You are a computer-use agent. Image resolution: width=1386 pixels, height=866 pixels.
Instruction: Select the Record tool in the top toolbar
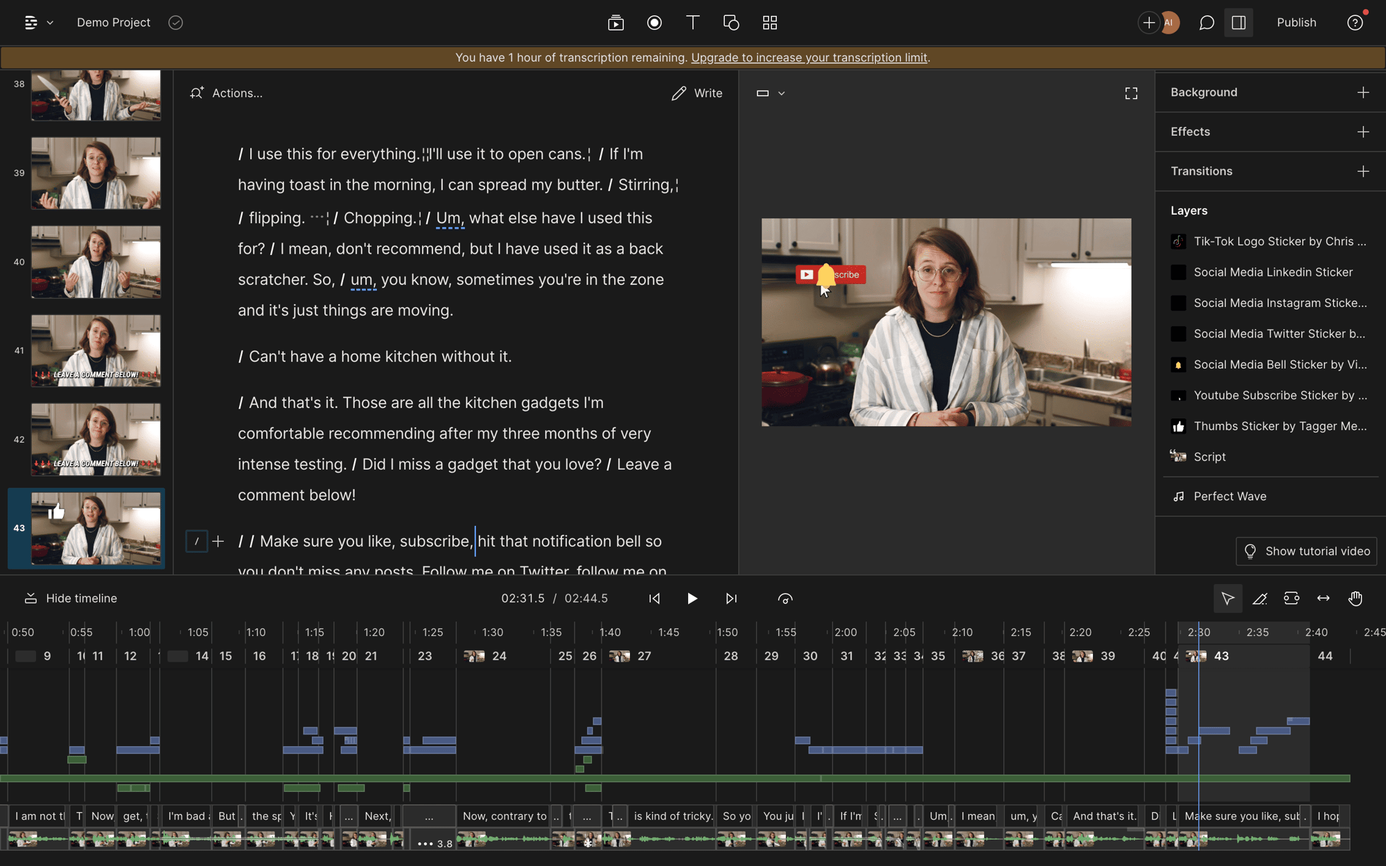[x=654, y=22]
